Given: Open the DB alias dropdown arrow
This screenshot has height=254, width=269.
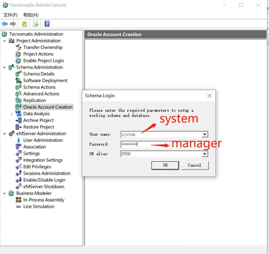Looking at the screenshot, I should pyautogui.click(x=205, y=154).
